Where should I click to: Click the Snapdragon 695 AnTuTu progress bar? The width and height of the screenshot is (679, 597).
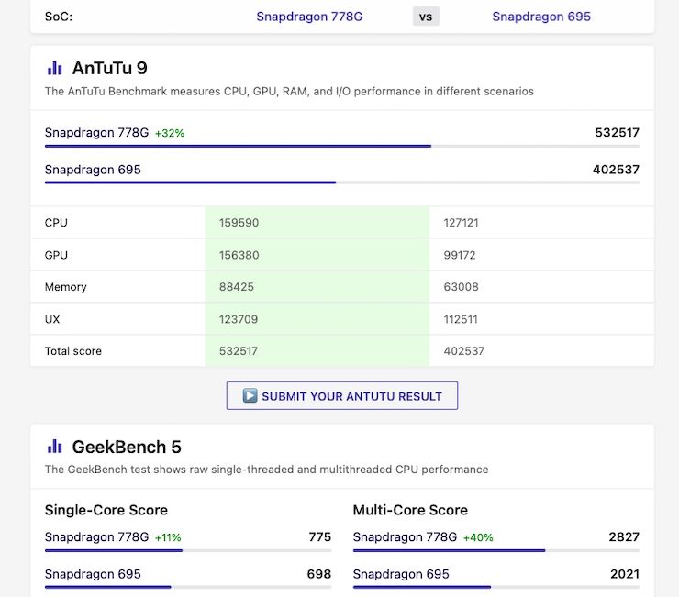342,182
